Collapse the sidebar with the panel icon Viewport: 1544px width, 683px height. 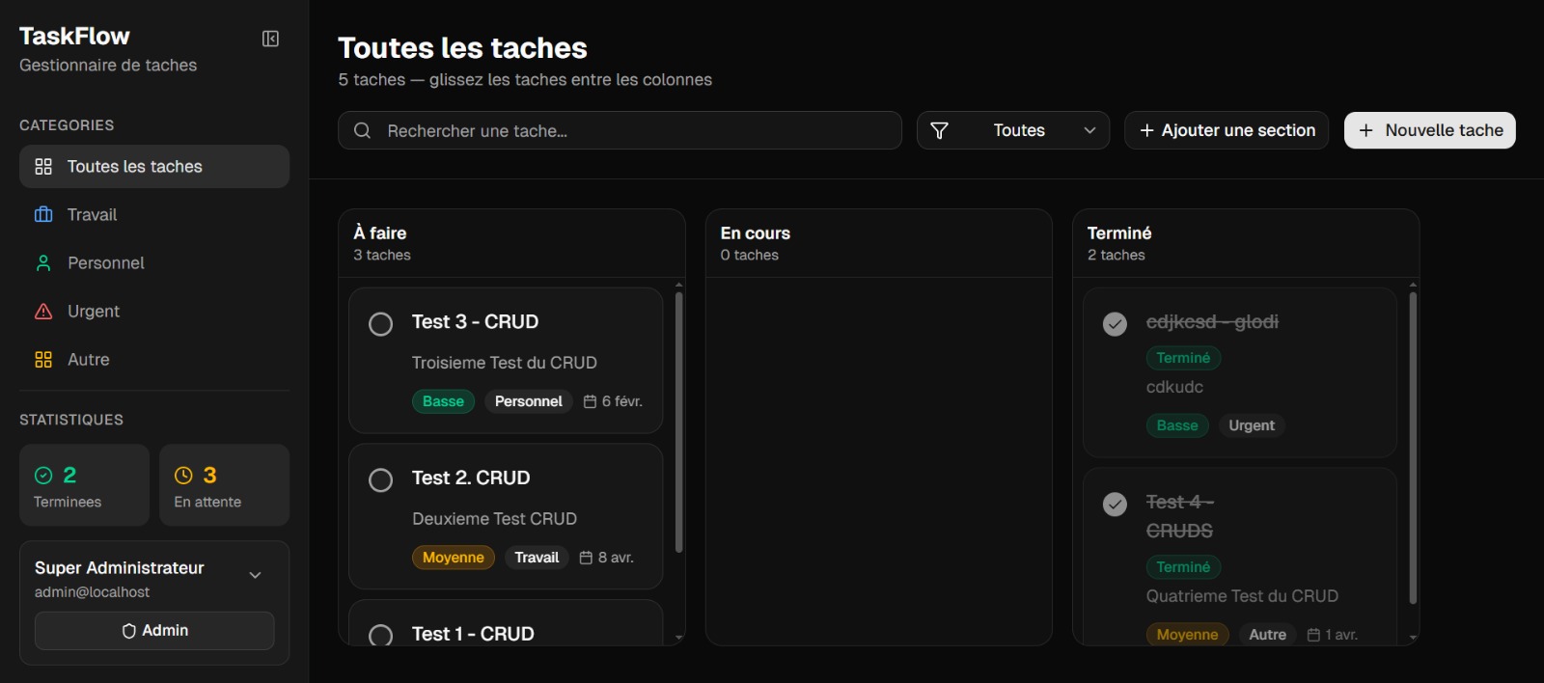coord(270,39)
